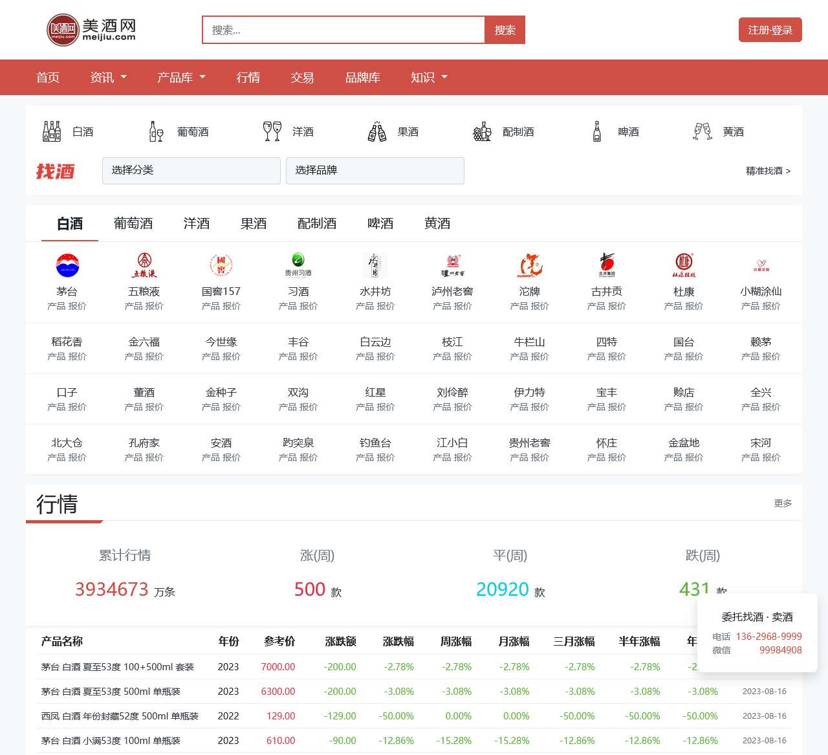Select the 白酒 bottle category icon
Image resolution: width=828 pixels, height=755 pixels.
pos(51,131)
